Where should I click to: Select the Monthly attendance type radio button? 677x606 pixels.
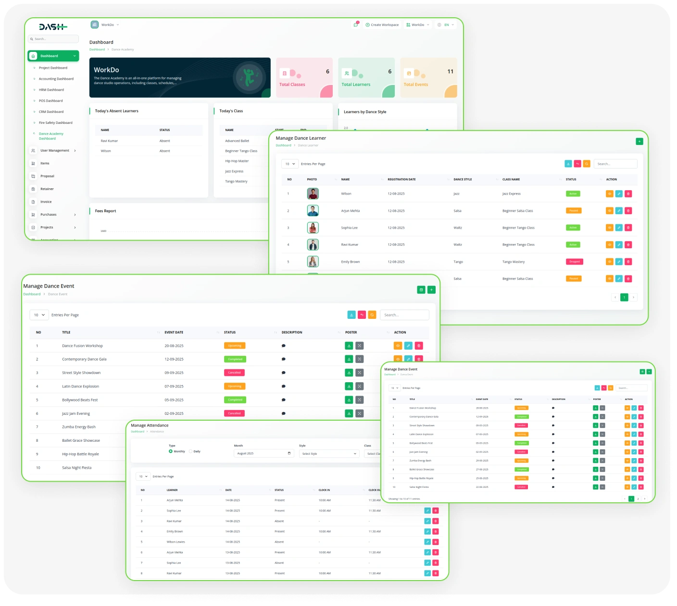[171, 451]
